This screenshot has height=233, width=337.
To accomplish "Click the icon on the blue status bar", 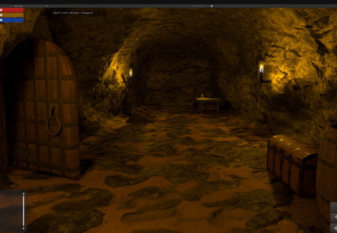I will click(1, 20).
